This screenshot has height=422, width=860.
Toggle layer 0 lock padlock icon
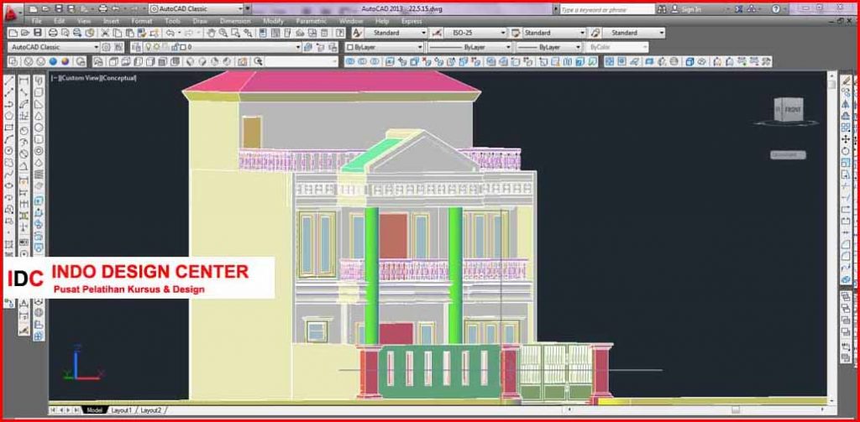[x=173, y=47]
